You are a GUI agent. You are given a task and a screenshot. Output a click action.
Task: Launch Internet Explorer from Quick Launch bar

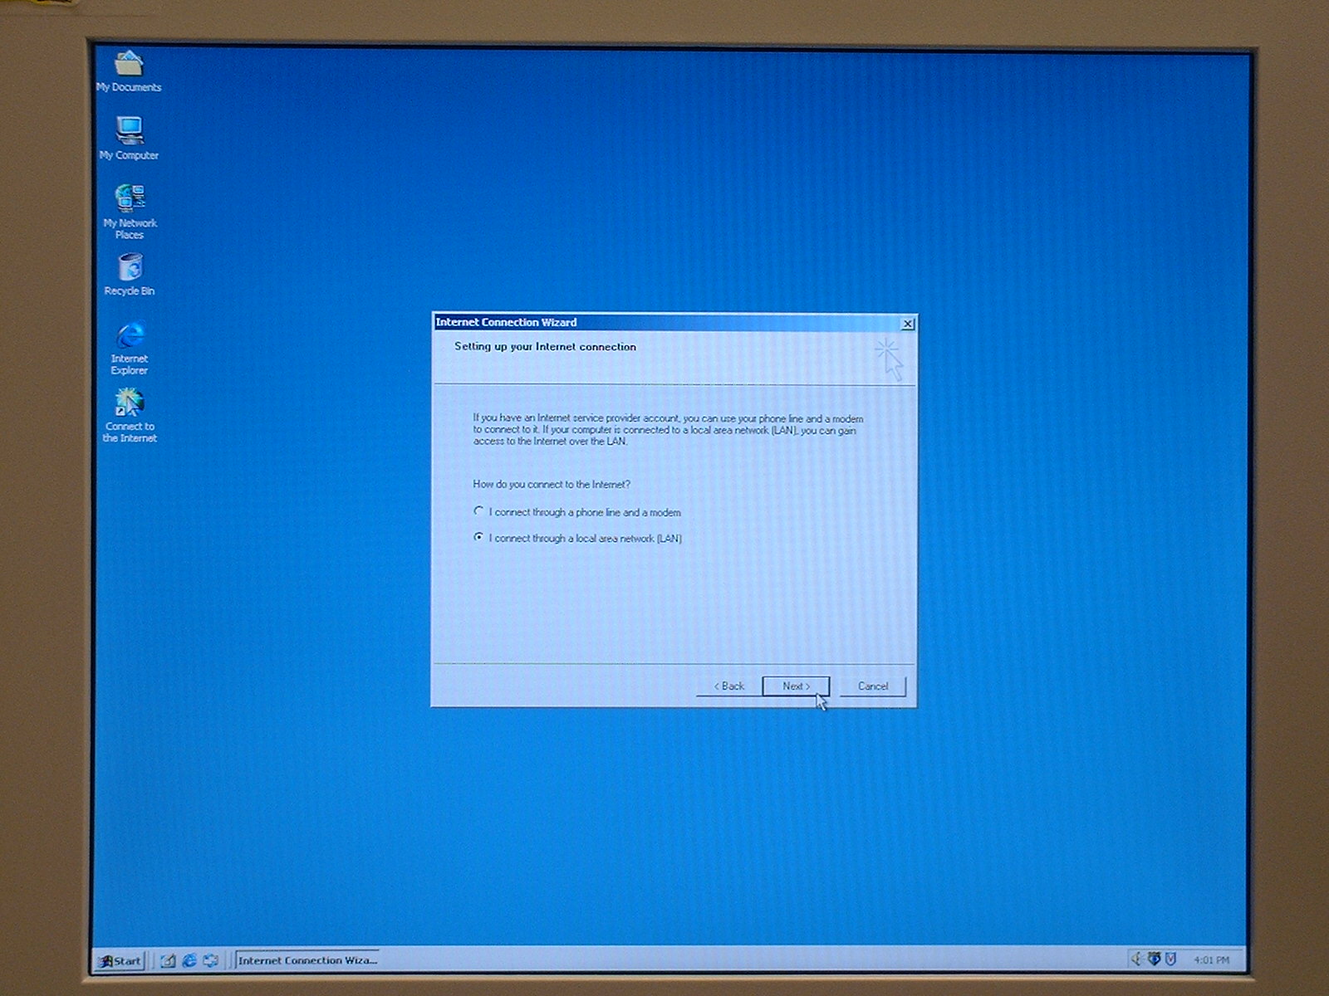pos(189,960)
